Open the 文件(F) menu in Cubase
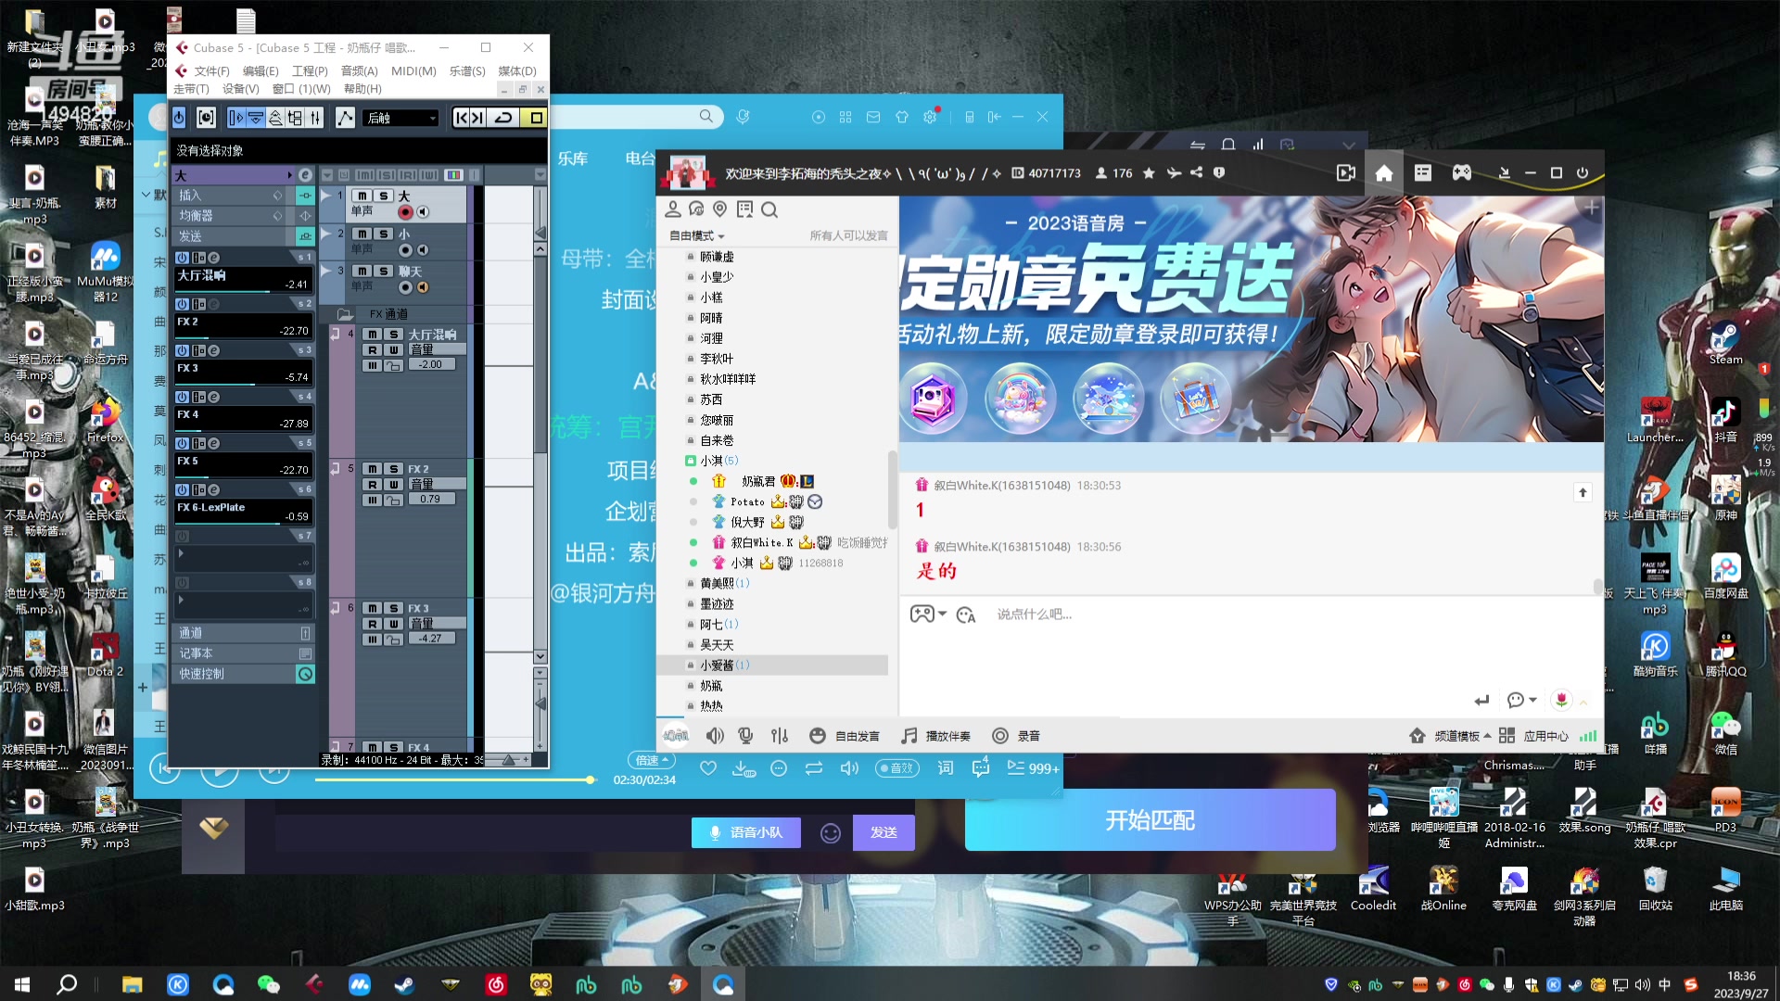Image resolution: width=1780 pixels, height=1001 pixels. tap(211, 71)
